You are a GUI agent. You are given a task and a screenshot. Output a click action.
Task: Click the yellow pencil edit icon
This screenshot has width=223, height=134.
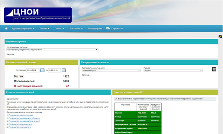220,36
